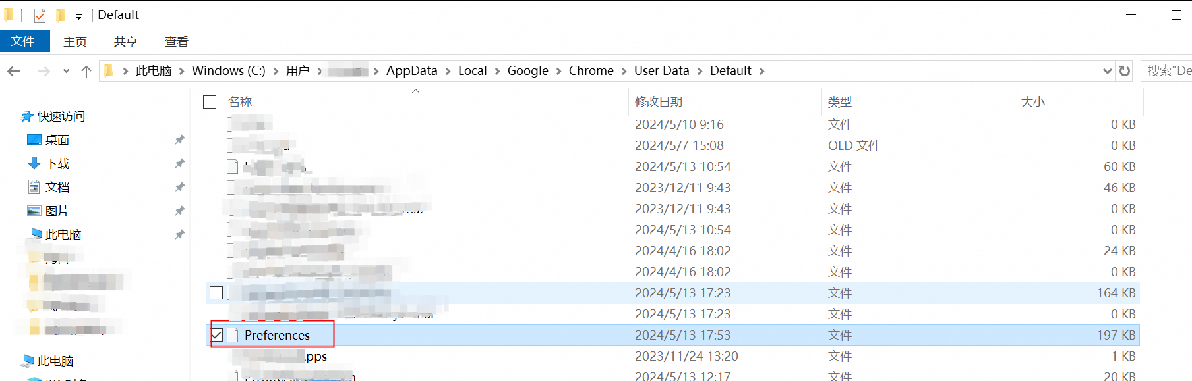The width and height of the screenshot is (1192, 381).
Task: Open the Quick Access Toolbar customize dropdown
Action: coord(78,16)
